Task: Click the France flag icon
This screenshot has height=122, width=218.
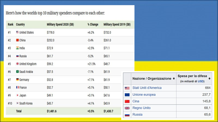Action: [17, 88]
